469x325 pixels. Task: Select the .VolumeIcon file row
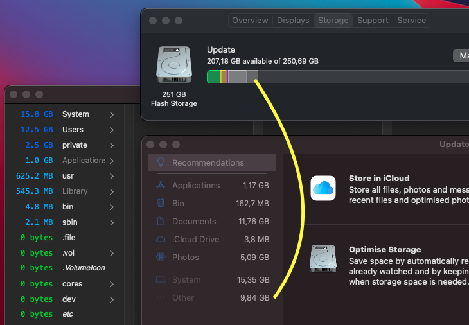tap(66, 268)
